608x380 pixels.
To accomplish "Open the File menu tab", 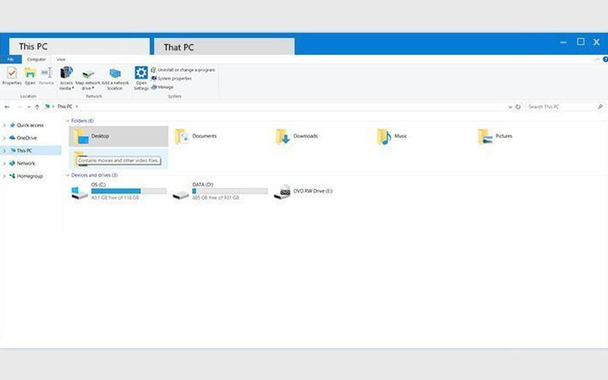I will (x=11, y=59).
